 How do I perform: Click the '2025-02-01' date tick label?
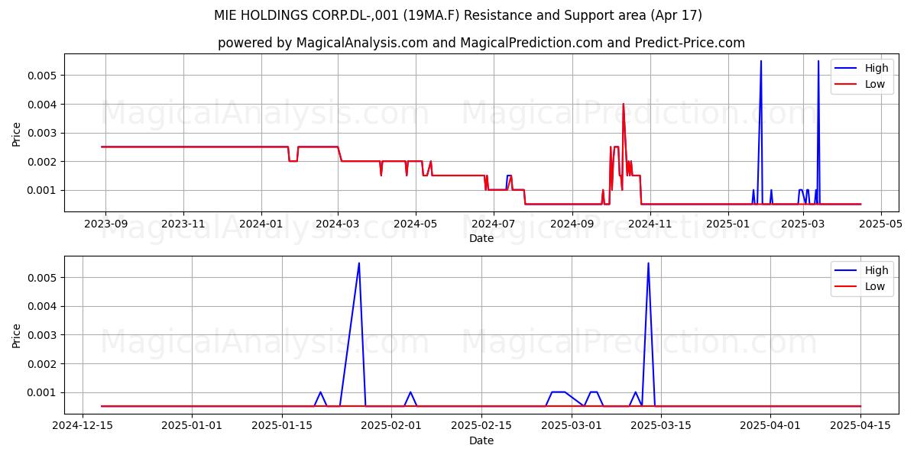coord(391,427)
